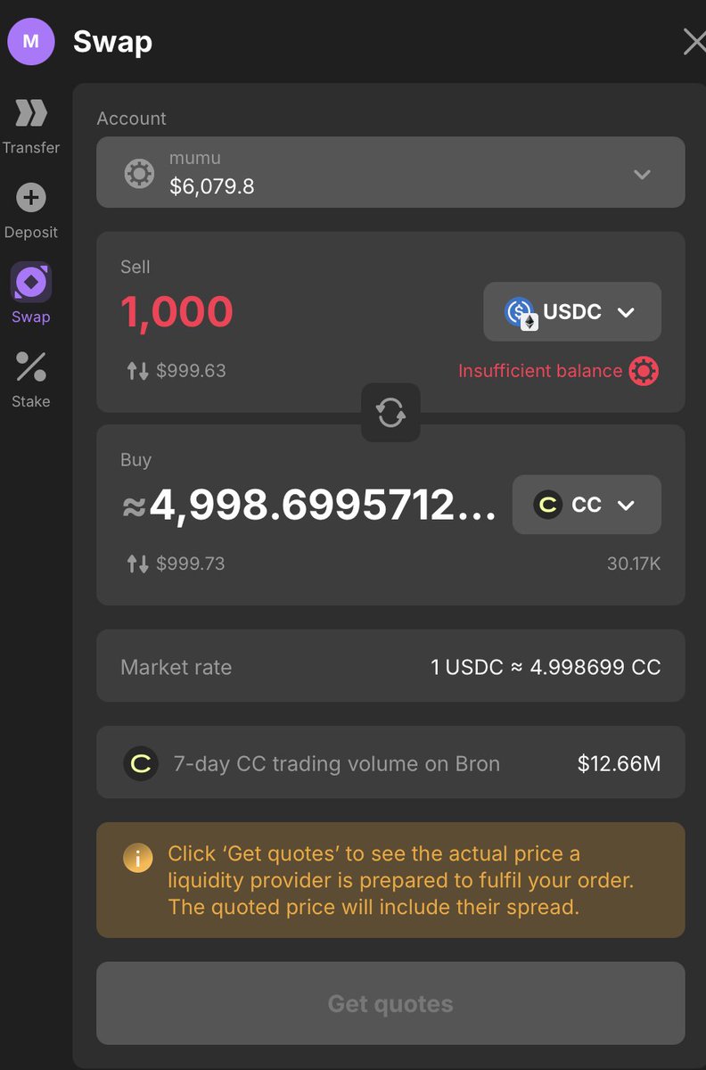Click the Insufficient balance text

pyautogui.click(x=539, y=371)
